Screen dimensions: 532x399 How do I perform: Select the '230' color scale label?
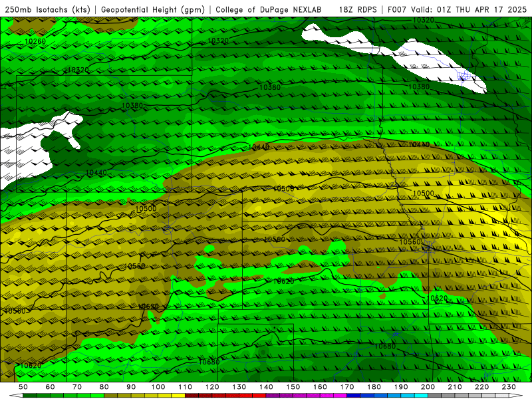[509, 387]
